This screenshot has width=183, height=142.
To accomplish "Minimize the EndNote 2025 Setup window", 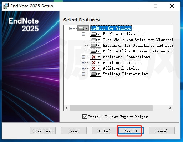I will coord(139,6).
